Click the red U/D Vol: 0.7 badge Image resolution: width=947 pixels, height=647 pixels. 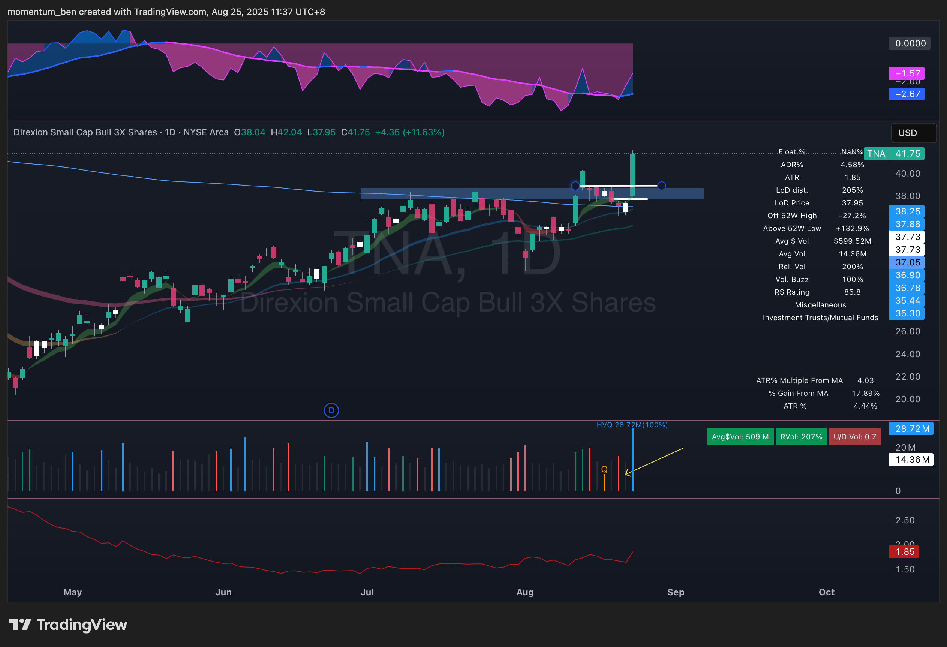854,437
